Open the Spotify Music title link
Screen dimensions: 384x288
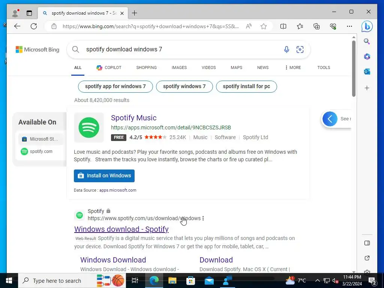point(134,118)
